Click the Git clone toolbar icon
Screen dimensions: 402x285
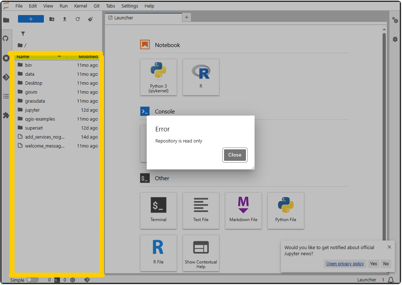pos(91,19)
